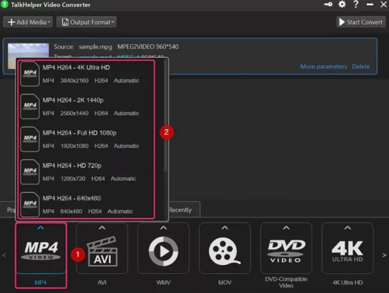Expand presets chevron above WMV tile

(x=163, y=228)
